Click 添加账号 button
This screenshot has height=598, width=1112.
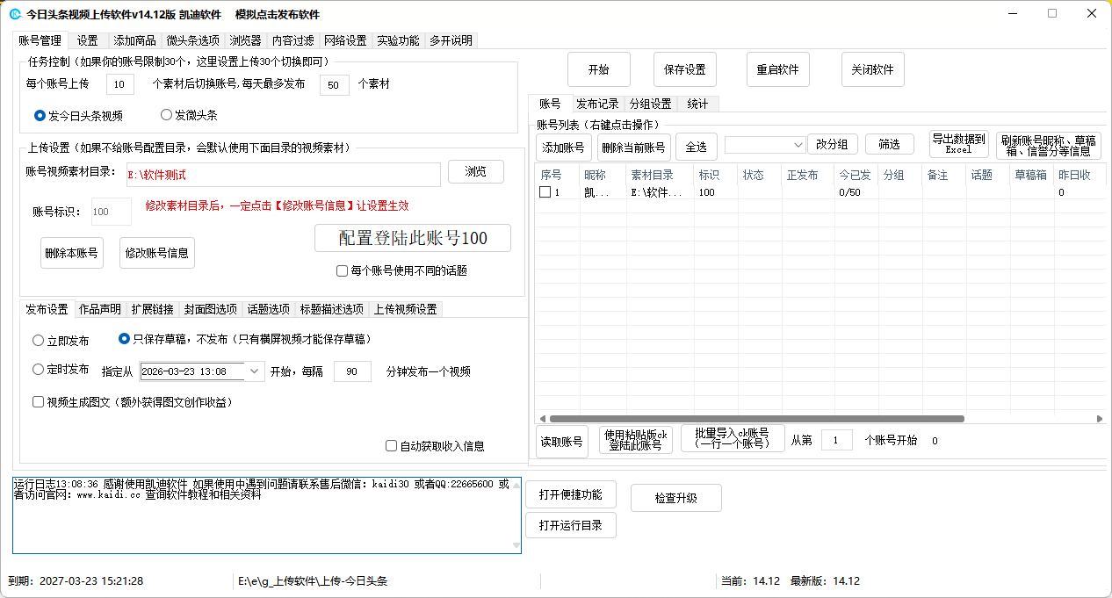(563, 147)
